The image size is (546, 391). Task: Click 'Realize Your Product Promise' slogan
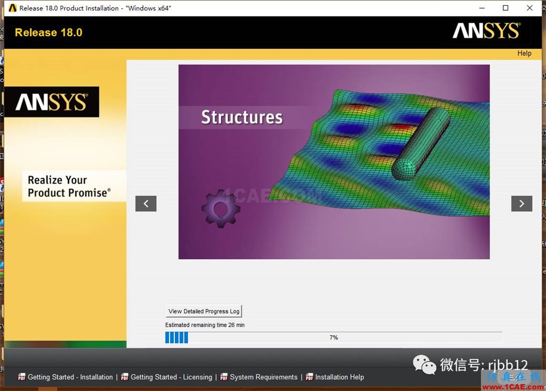pyautogui.click(x=69, y=186)
